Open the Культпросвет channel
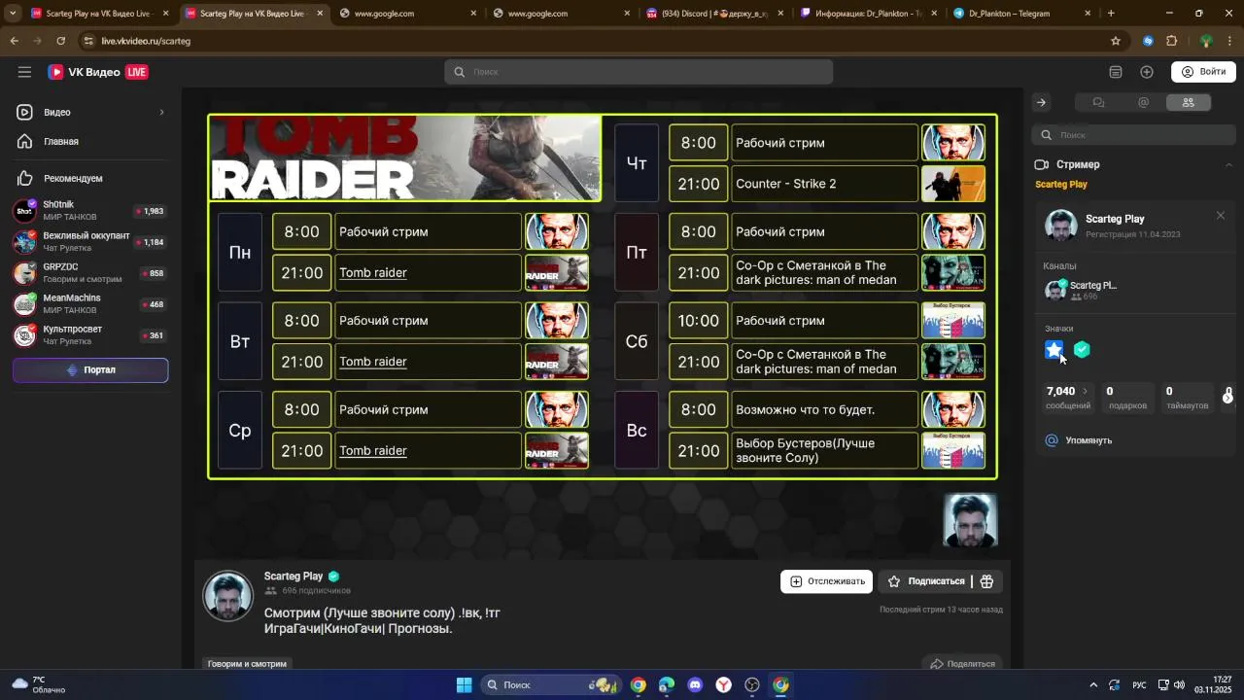The width and height of the screenshot is (1244, 700). tap(89, 334)
